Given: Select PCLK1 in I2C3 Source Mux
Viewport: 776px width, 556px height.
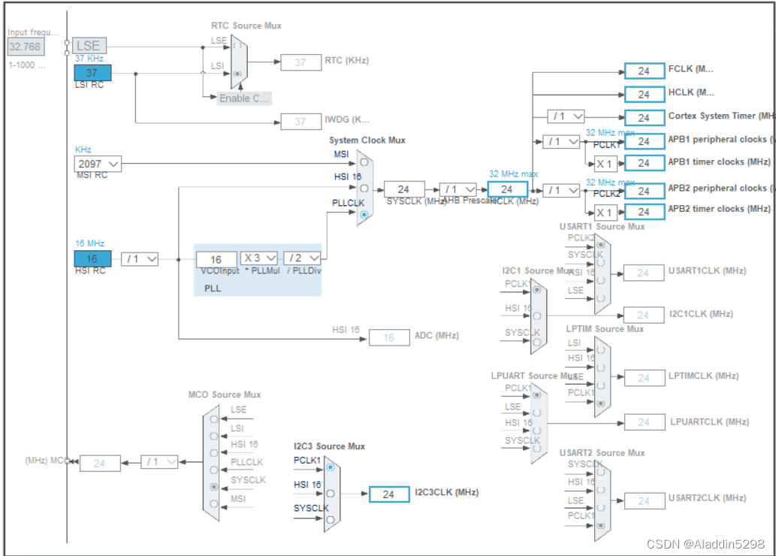Looking at the screenshot, I should (x=331, y=467).
